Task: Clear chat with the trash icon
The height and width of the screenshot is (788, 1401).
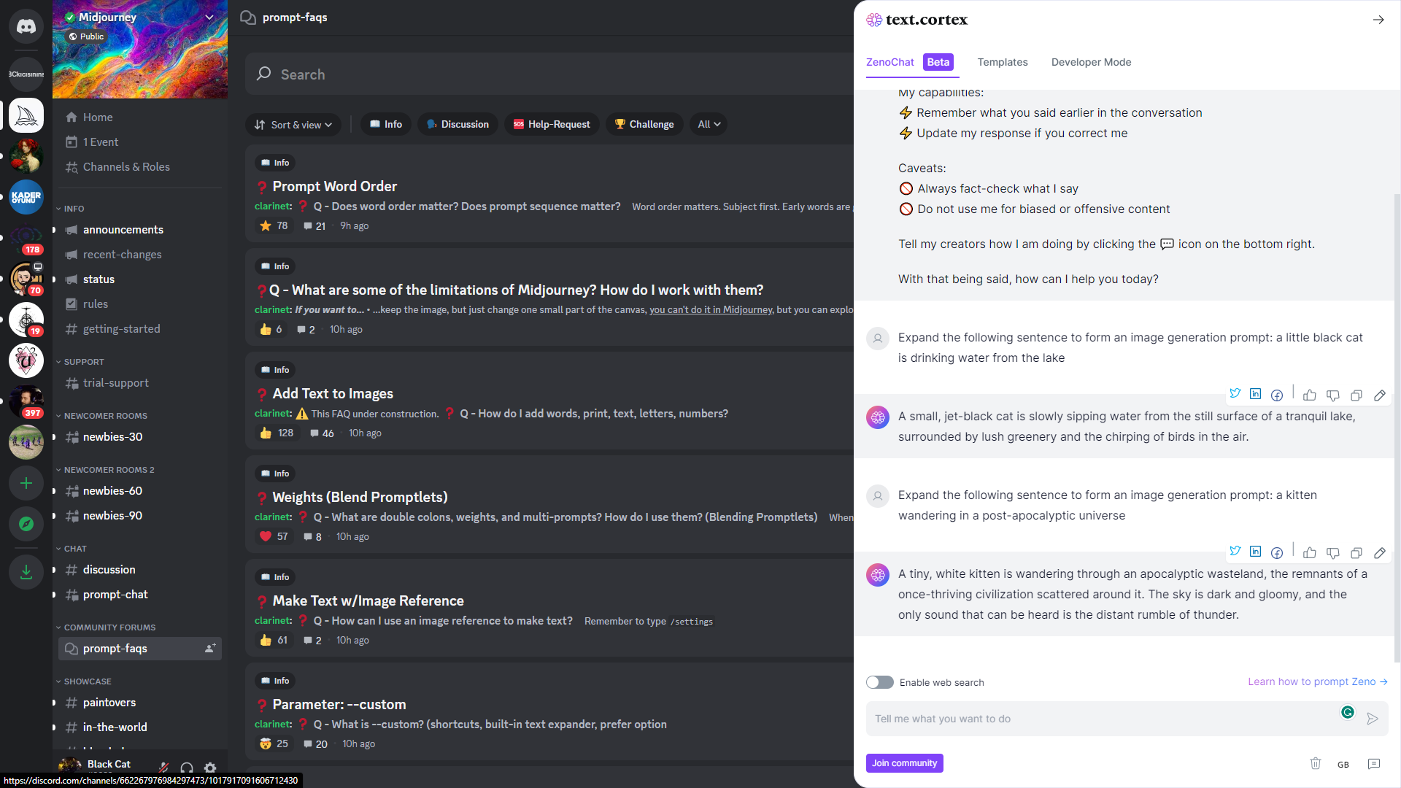Action: 1316,763
